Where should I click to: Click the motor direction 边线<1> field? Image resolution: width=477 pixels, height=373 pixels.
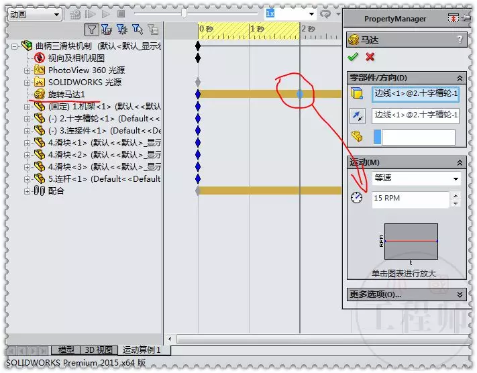415,115
